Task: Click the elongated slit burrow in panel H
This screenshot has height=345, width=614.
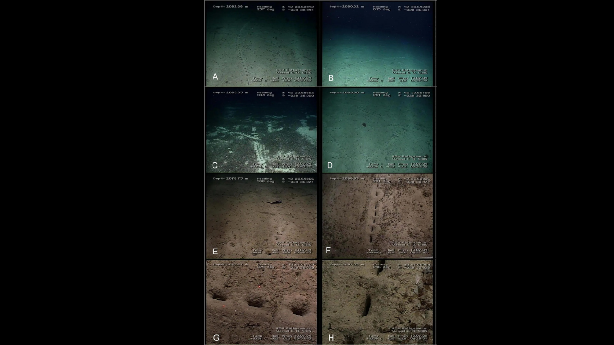Action: pyautogui.click(x=366, y=306)
